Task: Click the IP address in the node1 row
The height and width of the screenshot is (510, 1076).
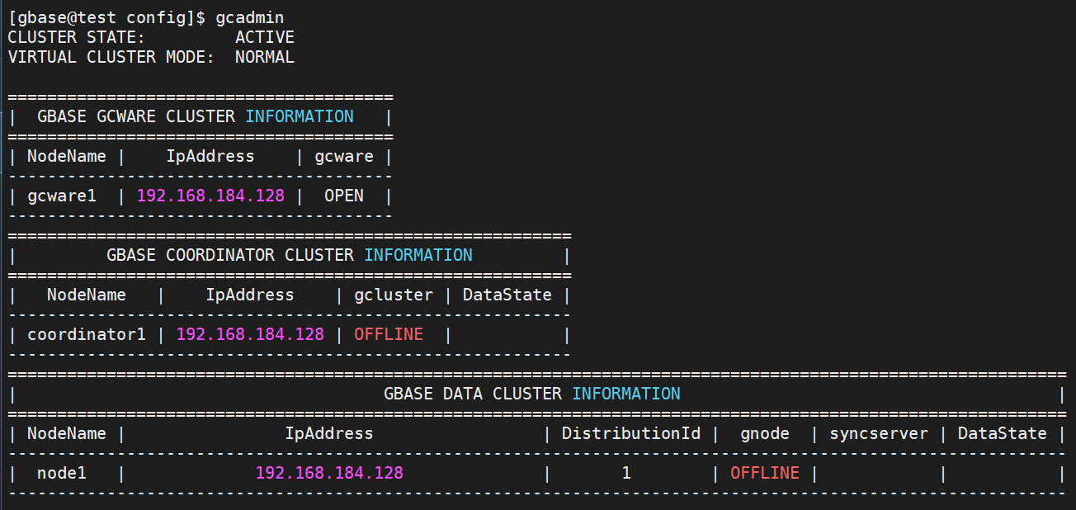Action: pos(329,473)
